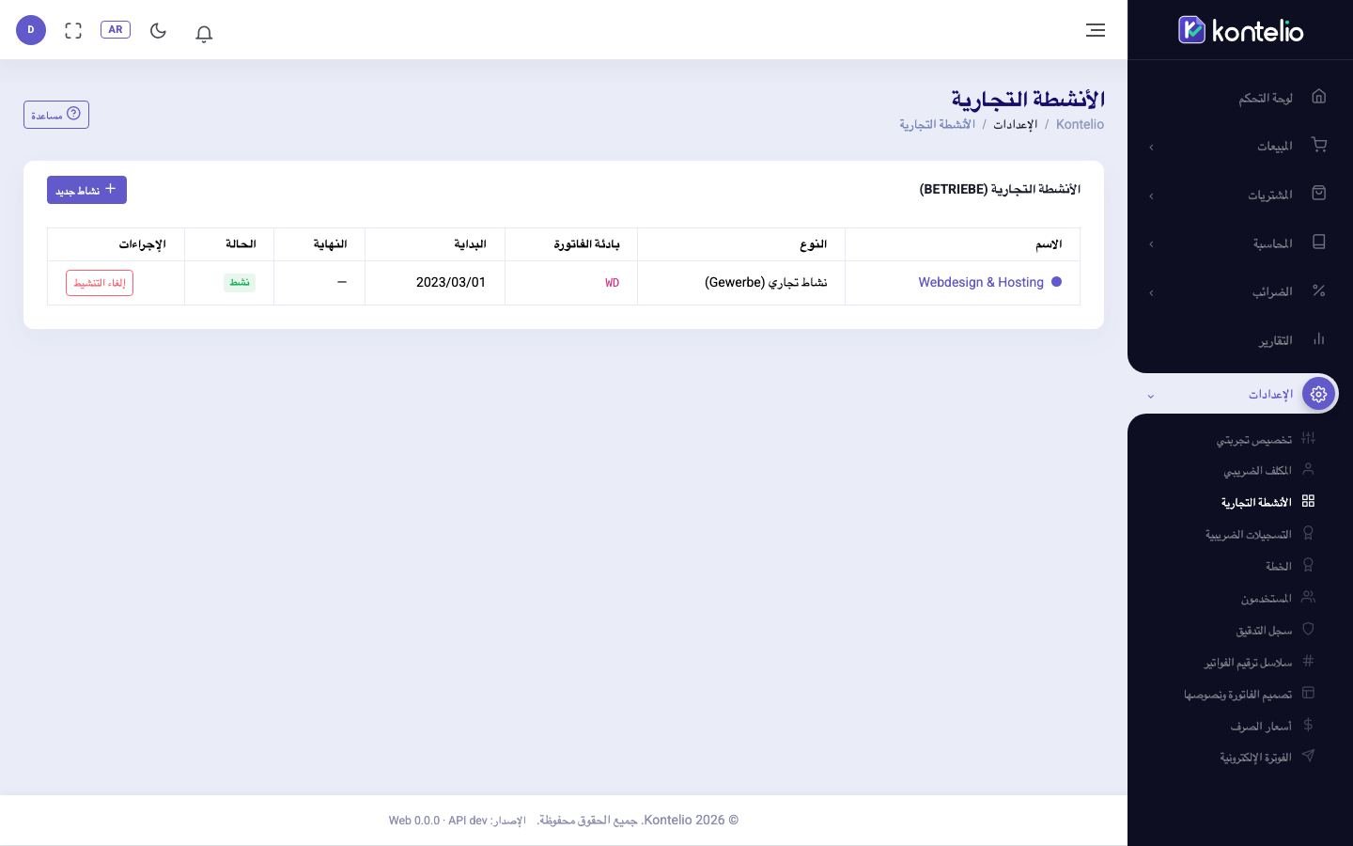The image size is (1353, 846).
Task: Click the green نشط status badge
Action: [x=240, y=282]
